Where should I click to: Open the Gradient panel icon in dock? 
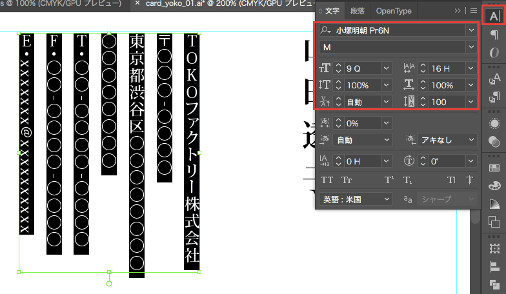(494, 204)
